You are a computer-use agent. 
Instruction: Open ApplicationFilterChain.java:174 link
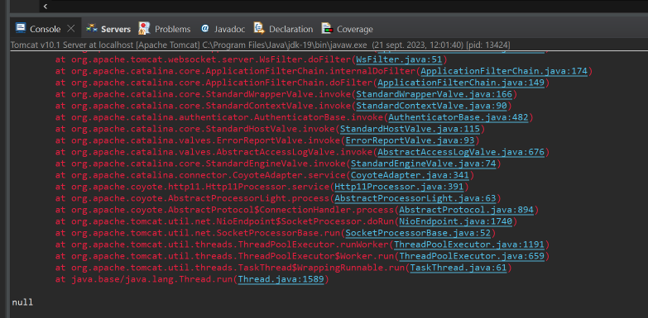(504, 71)
